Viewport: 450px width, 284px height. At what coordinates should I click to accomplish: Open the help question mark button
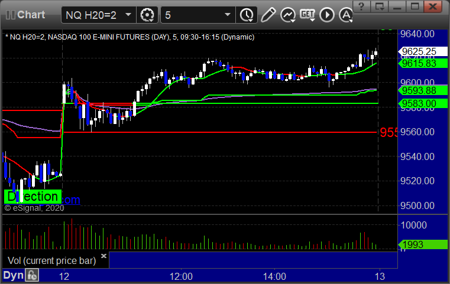click(362, 6)
